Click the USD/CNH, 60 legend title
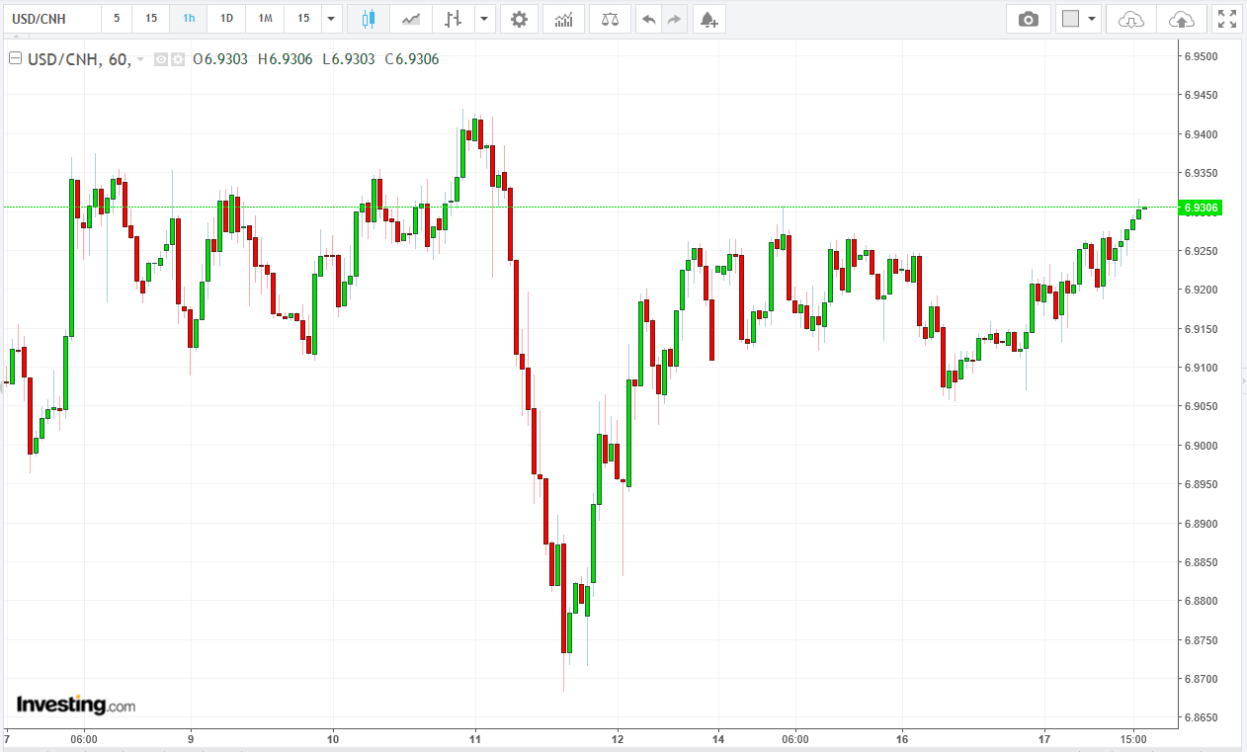 [78, 59]
